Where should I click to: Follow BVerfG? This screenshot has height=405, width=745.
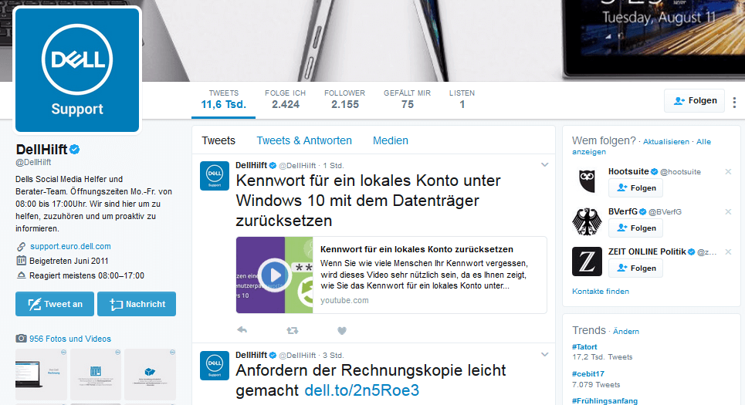[635, 228]
